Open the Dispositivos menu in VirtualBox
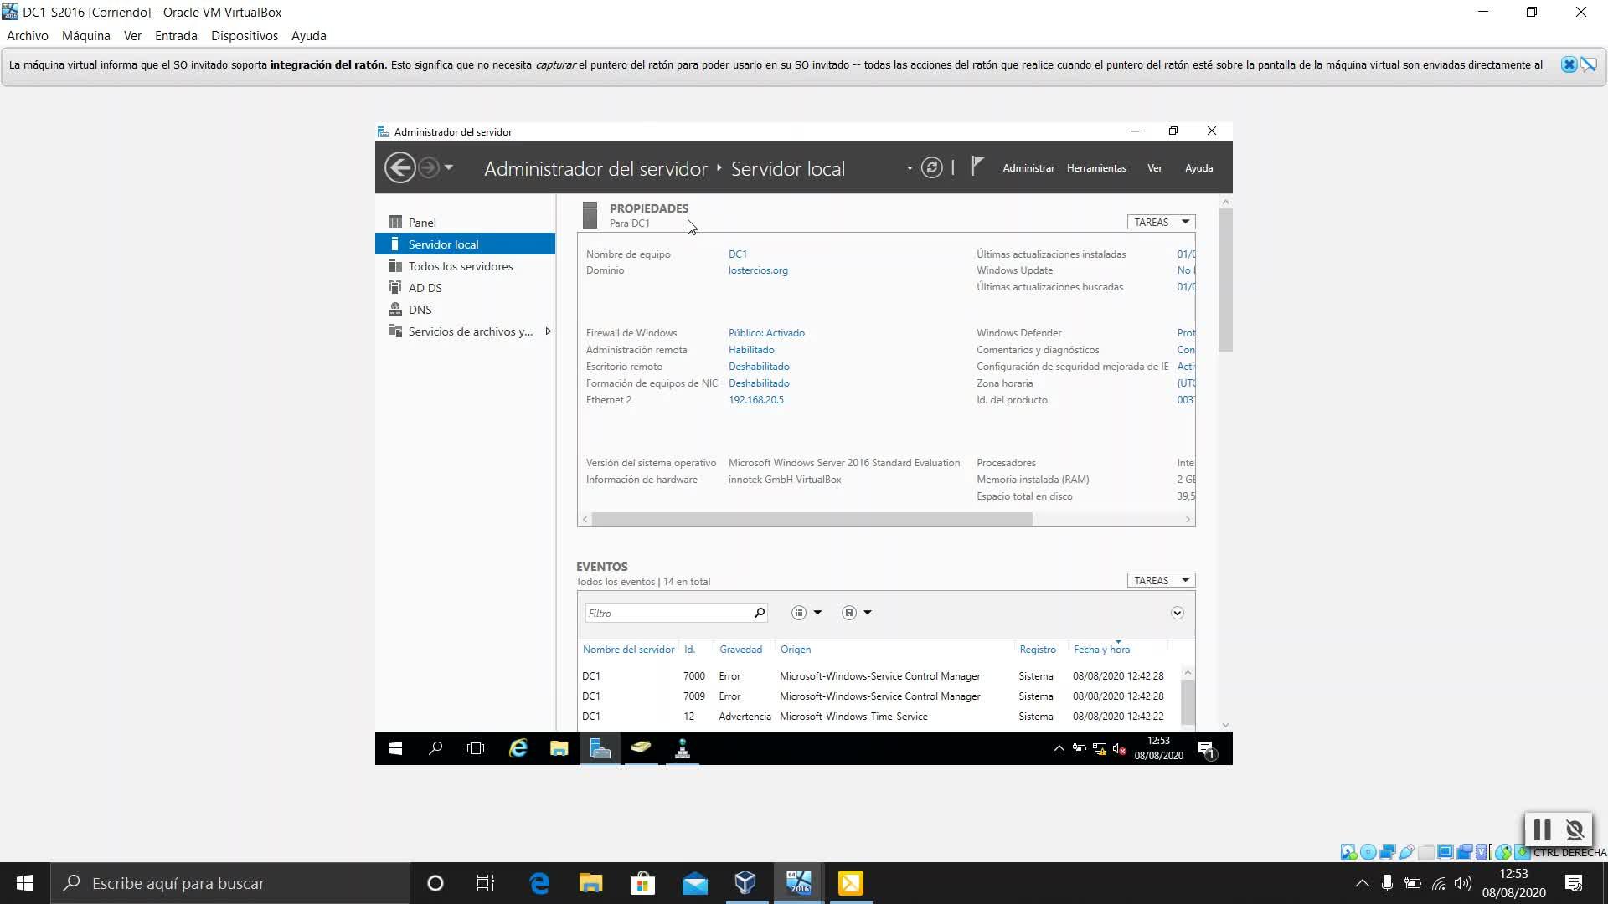 (x=244, y=36)
